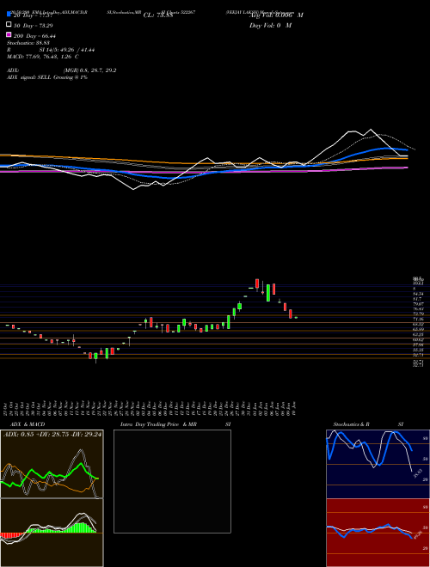Image resolution: width=430 pixels, height=567 pixels.
Task: Select the '50 Day - 73.29' legend text
Action: tap(35, 26)
